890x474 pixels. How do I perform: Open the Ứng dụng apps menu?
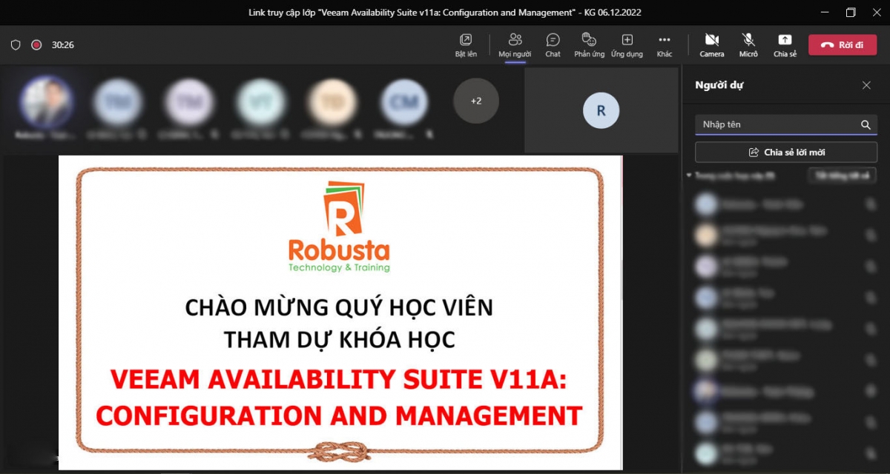tap(627, 44)
